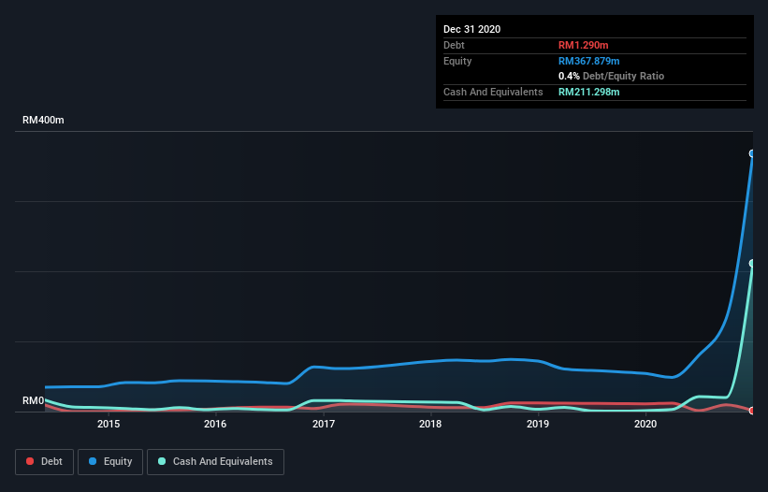
Task: Click the blue Equity legend dot
Action: pos(93,461)
